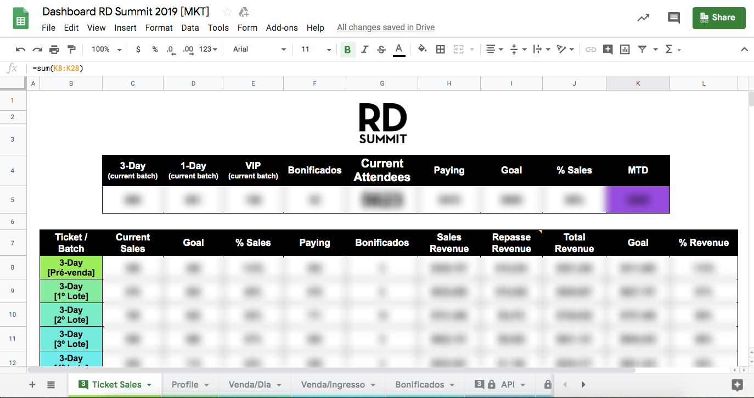
Task: Click the Insert link icon
Action: point(590,49)
